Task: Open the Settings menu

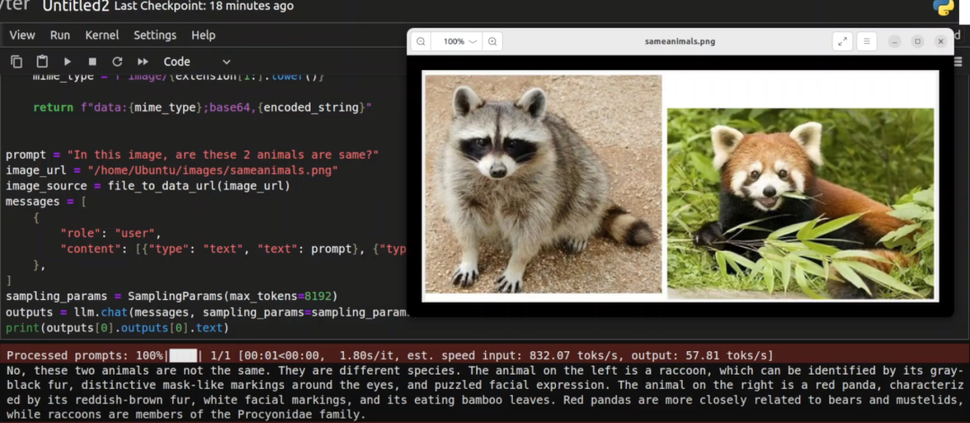Action: click(155, 35)
